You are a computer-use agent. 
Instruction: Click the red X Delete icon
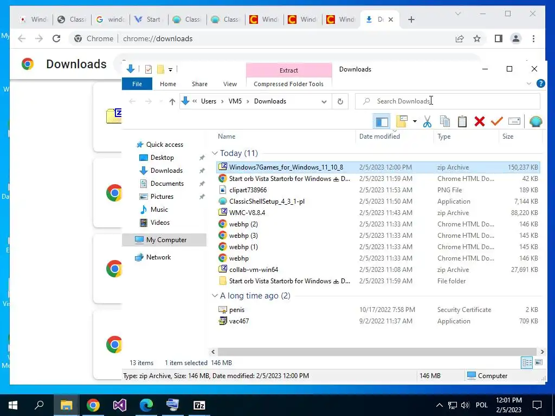pyautogui.click(x=479, y=121)
